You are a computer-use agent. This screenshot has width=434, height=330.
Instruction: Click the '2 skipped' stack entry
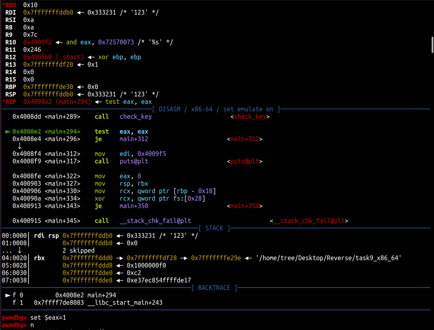78,251
